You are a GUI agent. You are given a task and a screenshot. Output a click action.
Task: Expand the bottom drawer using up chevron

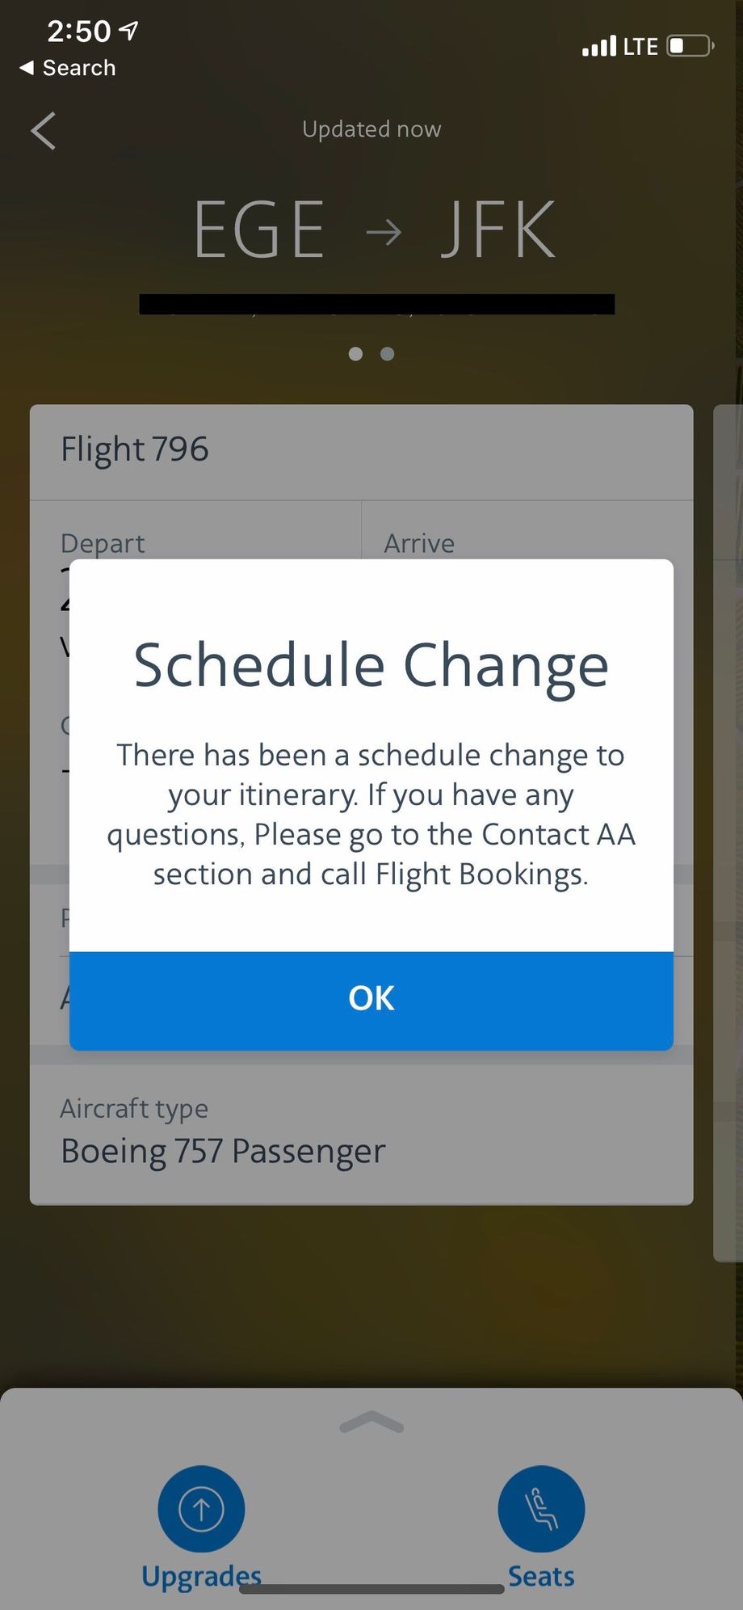(371, 1422)
